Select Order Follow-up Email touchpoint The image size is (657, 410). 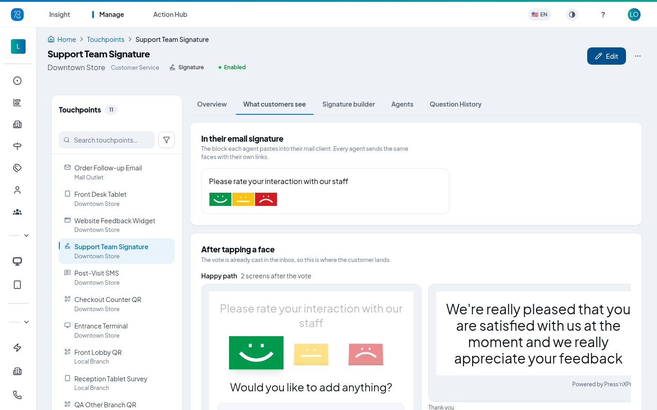point(117,172)
